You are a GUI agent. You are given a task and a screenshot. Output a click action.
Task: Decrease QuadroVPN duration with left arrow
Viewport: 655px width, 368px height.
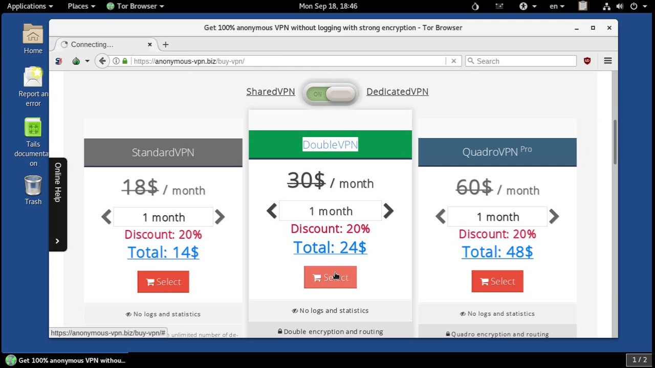click(440, 217)
